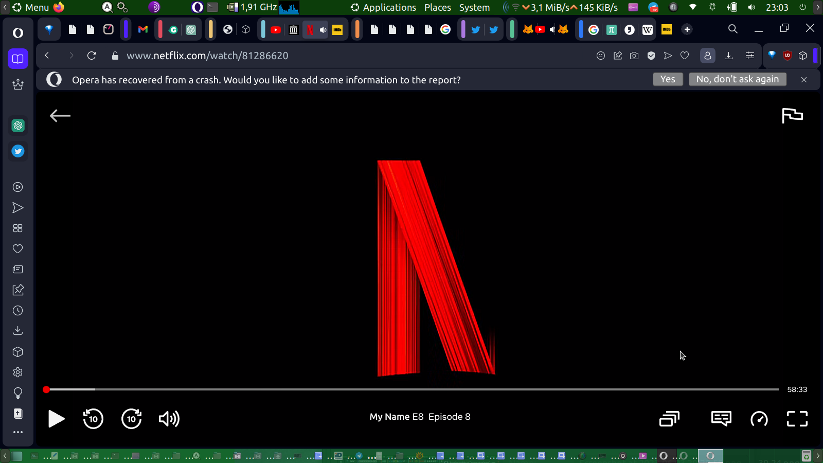Open the Places menu
The width and height of the screenshot is (823, 463).
click(437, 7)
